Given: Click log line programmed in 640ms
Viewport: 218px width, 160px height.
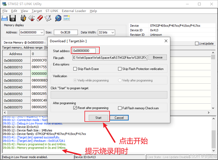Looking at the screenshot, I should coord(35,144).
